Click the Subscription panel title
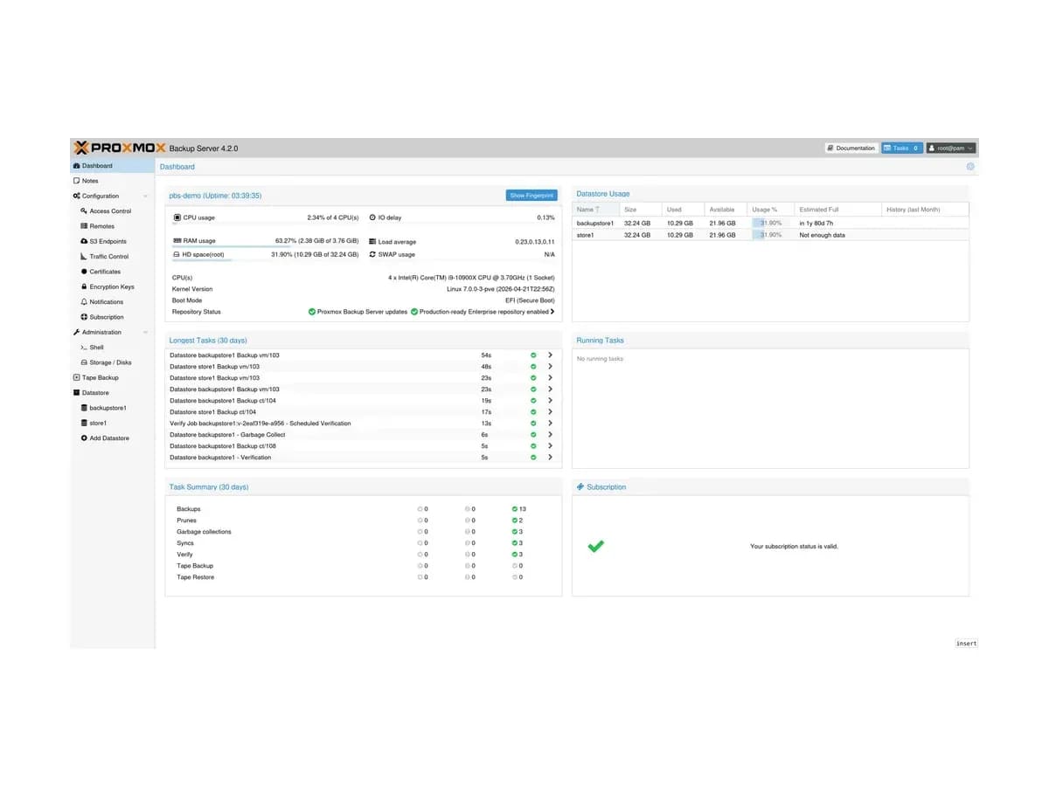 click(x=606, y=487)
